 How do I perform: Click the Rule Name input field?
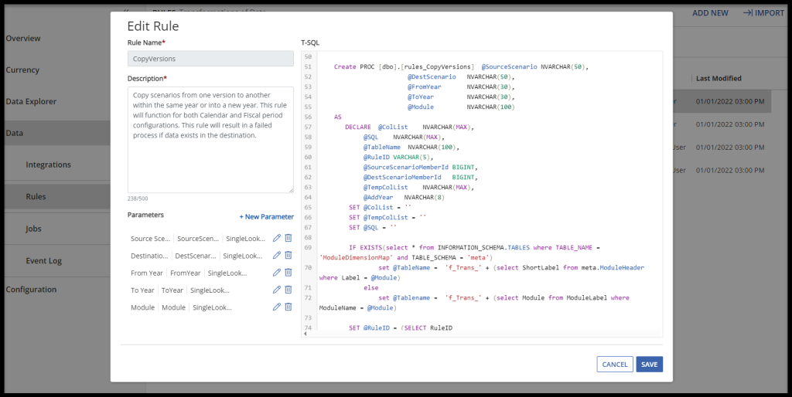[210, 59]
